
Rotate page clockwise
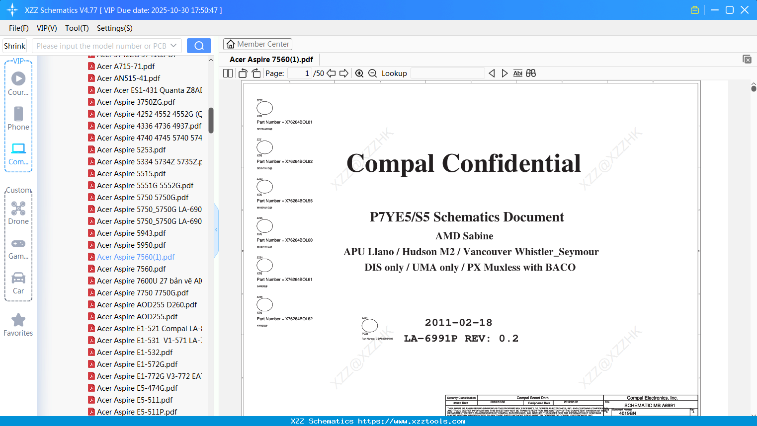(256, 73)
